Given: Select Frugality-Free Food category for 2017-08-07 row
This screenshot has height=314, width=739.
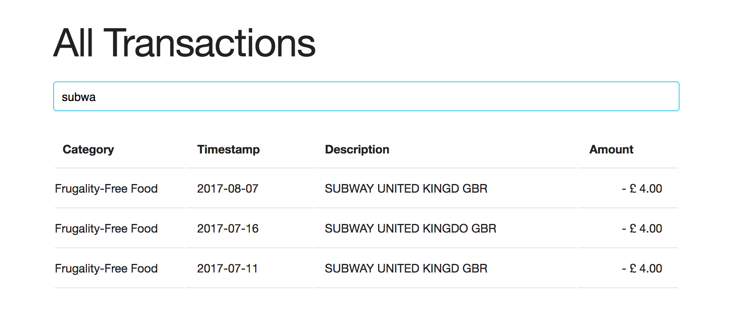Looking at the screenshot, I should click(106, 189).
